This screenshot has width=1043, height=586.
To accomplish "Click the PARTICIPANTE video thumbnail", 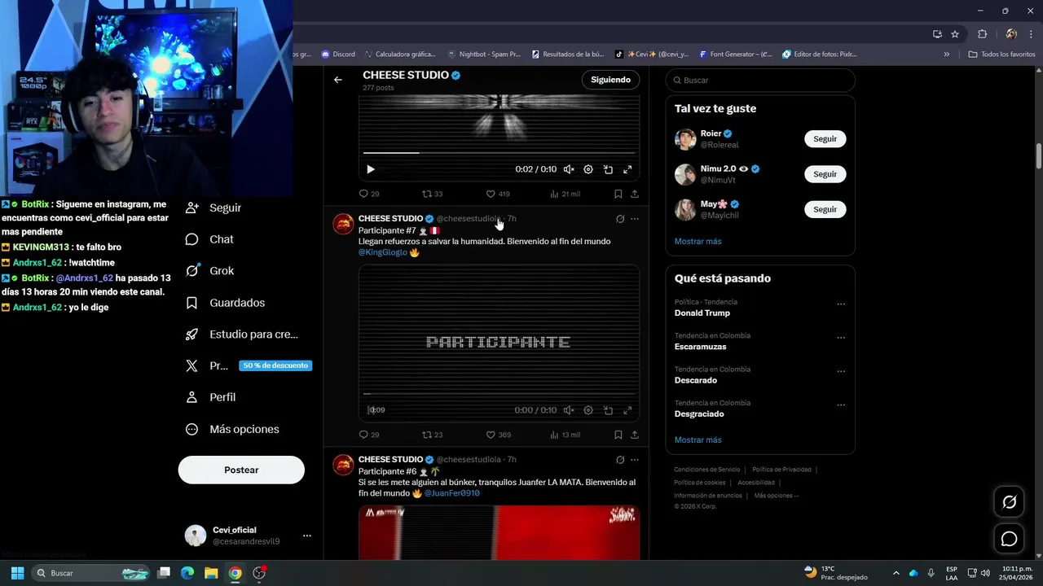I will [x=499, y=342].
